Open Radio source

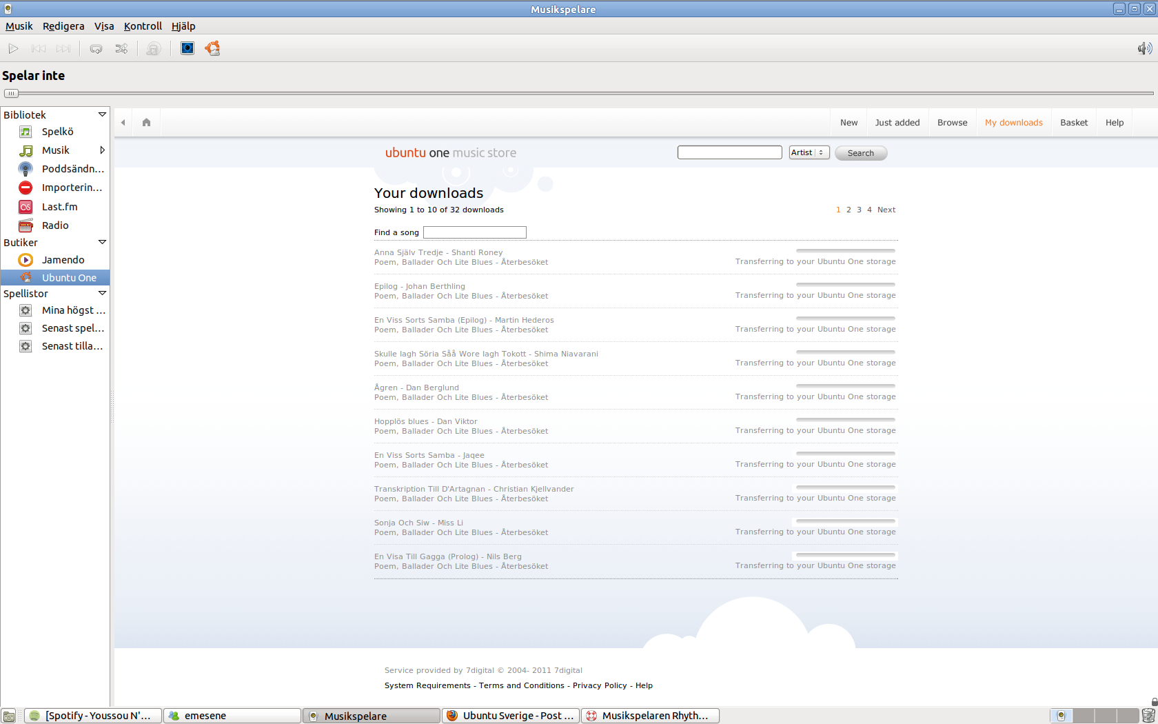[x=55, y=225]
